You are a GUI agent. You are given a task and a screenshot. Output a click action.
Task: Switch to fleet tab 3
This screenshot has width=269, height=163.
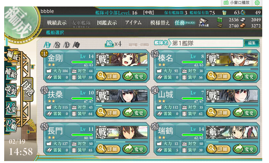pos(66,45)
